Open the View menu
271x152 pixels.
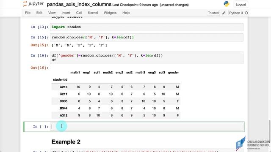point(52,13)
